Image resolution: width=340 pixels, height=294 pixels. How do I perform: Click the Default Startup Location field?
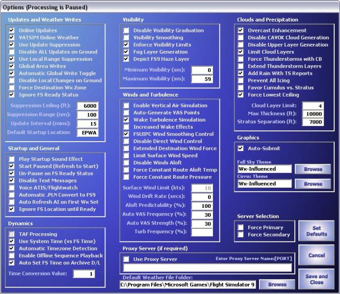coord(87,133)
